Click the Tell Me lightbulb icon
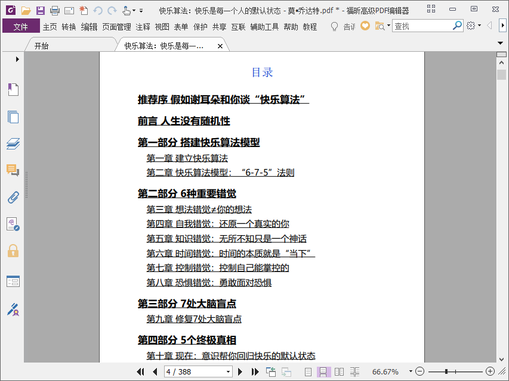This screenshot has width=509, height=381. (334, 26)
